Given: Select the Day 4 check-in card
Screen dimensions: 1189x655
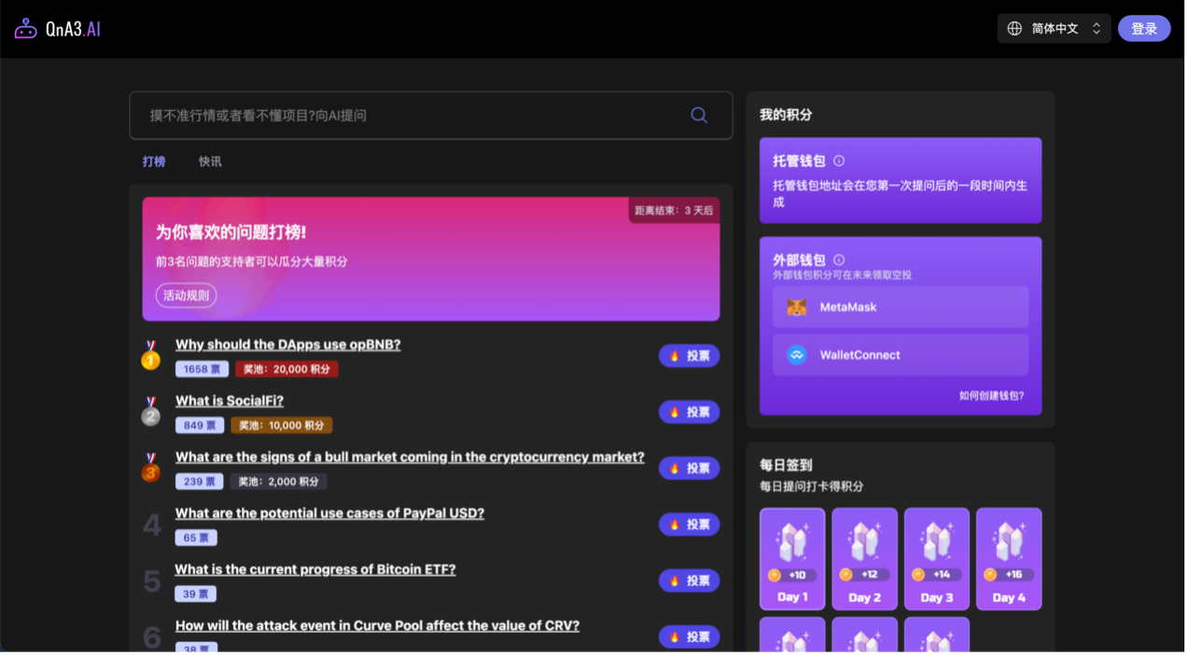Looking at the screenshot, I should tap(1009, 558).
